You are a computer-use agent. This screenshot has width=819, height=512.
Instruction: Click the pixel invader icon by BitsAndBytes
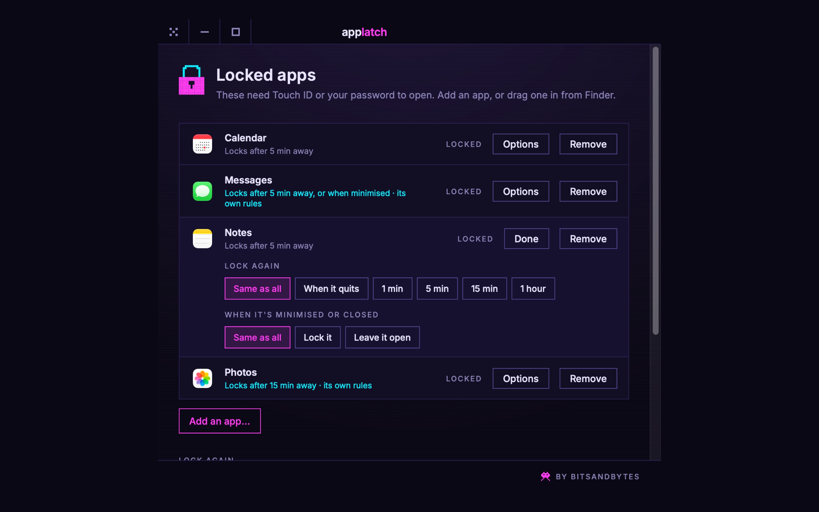coord(545,476)
